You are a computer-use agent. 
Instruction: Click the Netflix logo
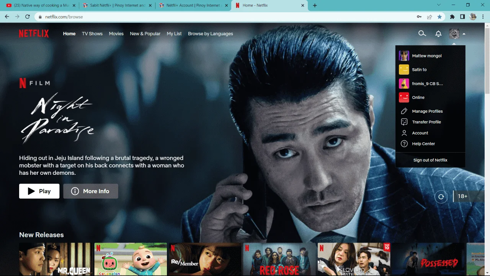pos(34,34)
